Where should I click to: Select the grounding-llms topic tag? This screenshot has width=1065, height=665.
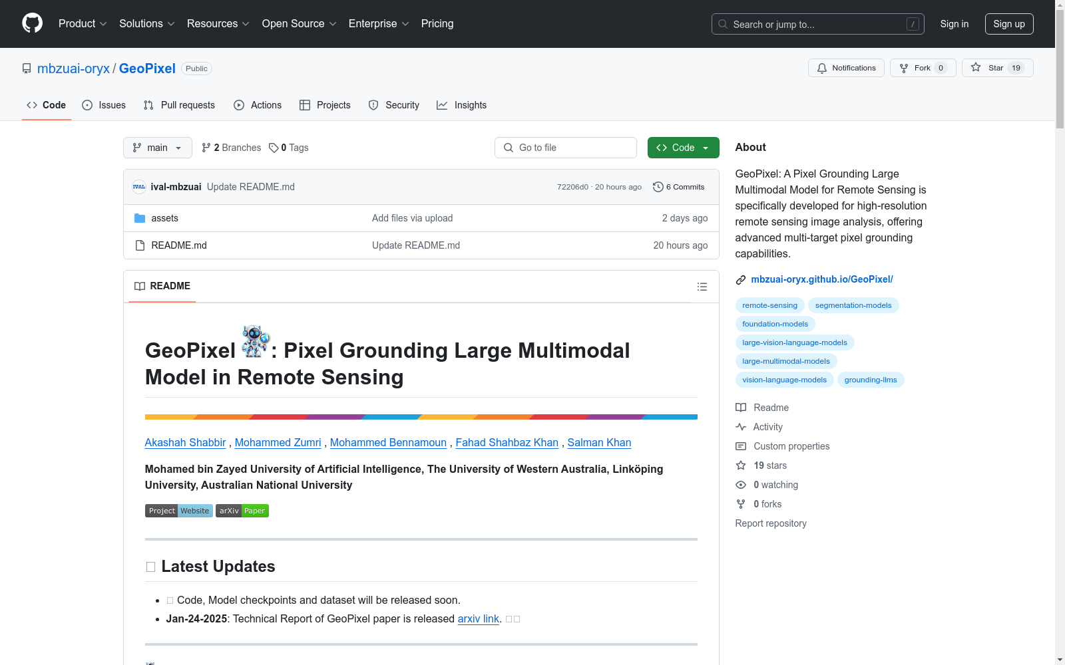[x=870, y=380]
